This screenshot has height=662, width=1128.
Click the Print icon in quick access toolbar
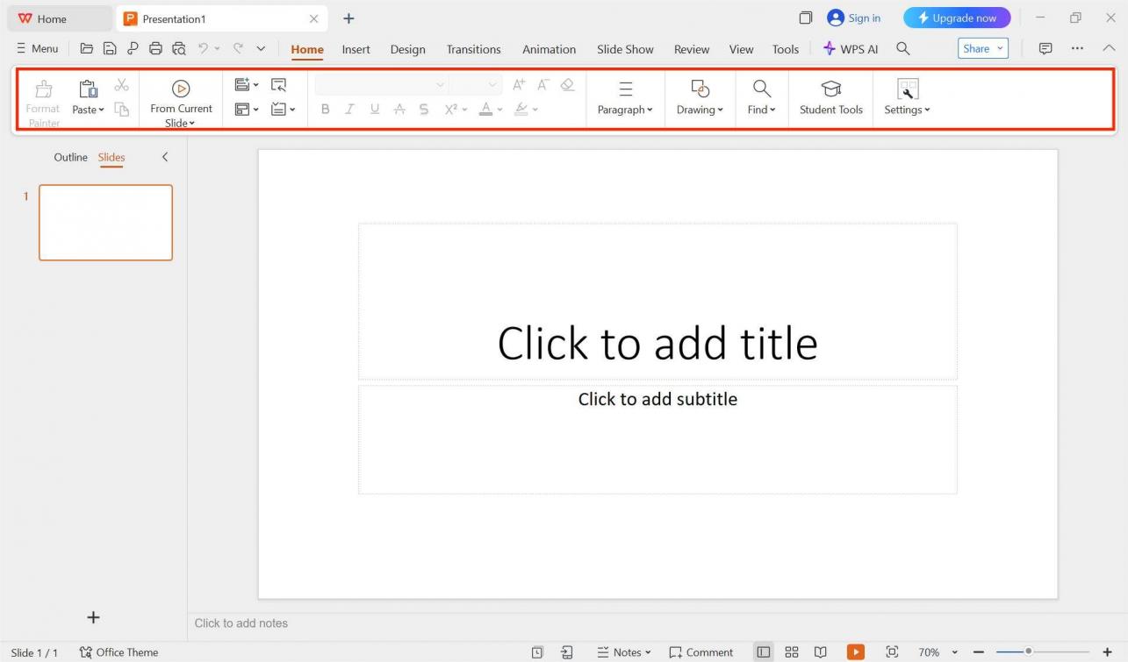[x=155, y=49]
